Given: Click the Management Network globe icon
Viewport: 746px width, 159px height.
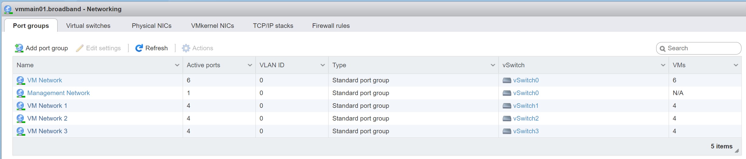Looking at the screenshot, I should (x=20, y=93).
